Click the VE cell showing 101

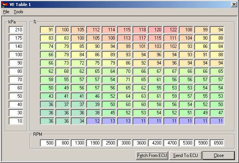(140, 46)
